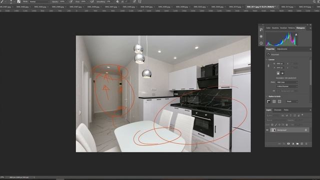Open the symmetry options butterfly icon
This screenshot has width=320, height=180.
140,1
